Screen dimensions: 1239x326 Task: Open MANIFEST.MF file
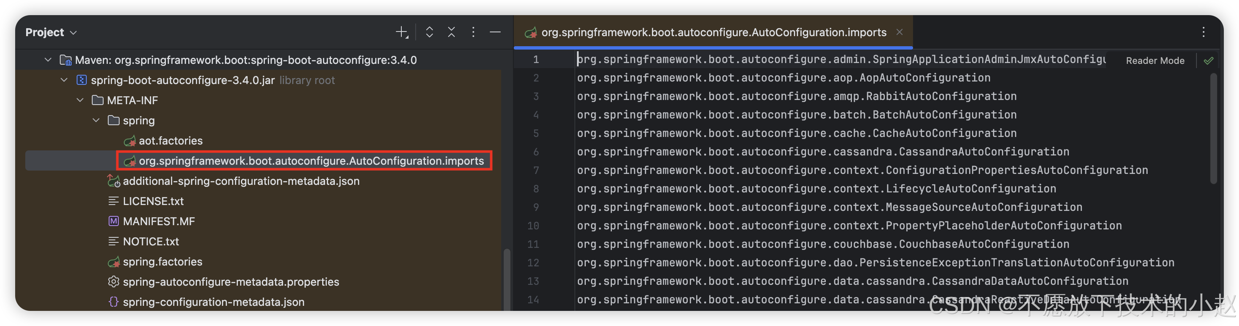[x=159, y=221]
